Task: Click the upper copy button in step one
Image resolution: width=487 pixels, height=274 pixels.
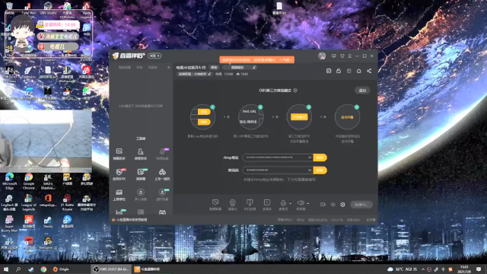Action: click(x=204, y=112)
